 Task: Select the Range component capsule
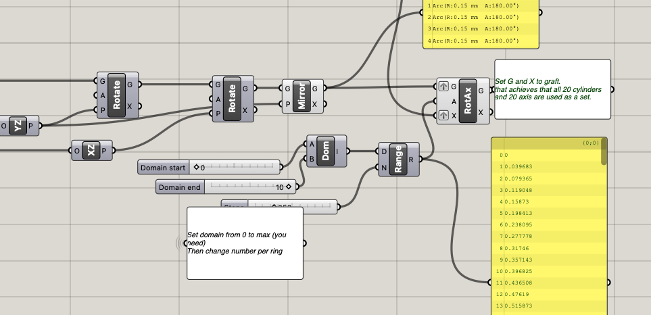coord(398,159)
